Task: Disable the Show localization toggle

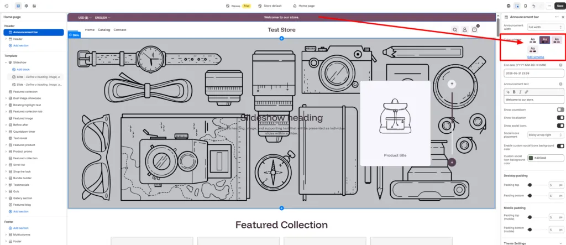Action: tap(560, 118)
